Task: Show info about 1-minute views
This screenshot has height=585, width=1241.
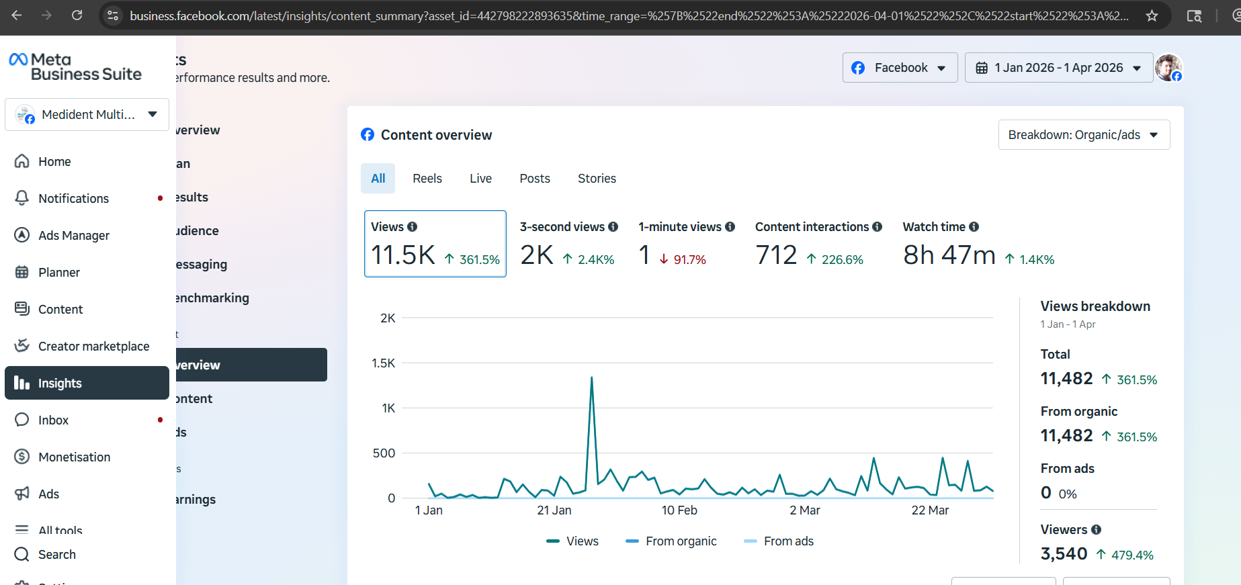Action: tap(730, 227)
